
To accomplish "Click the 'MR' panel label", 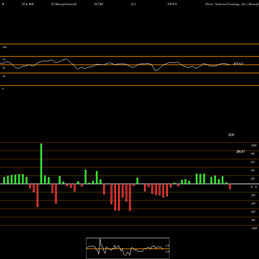I will tap(231, 135).
